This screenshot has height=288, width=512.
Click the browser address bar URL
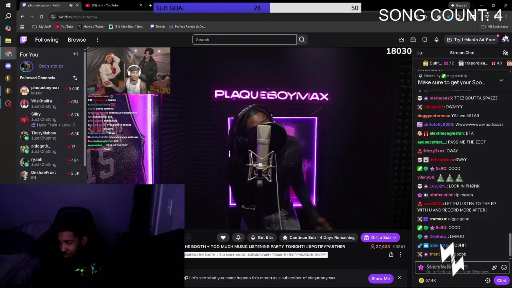[78, 17]
